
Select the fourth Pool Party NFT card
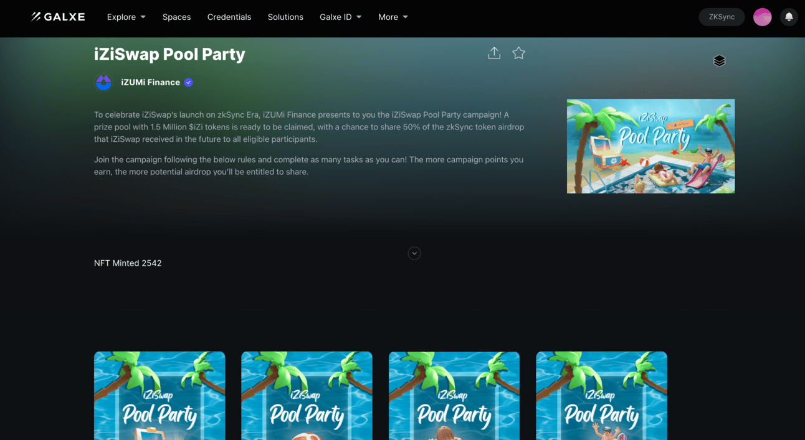click(601, 396)
